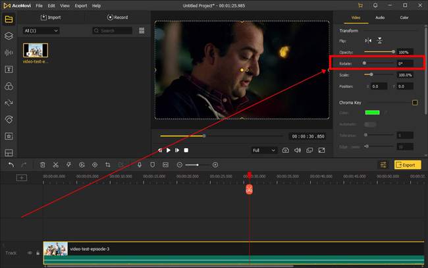Toggle track visibility eye icon
428x268 pixels.
[30, 253]
